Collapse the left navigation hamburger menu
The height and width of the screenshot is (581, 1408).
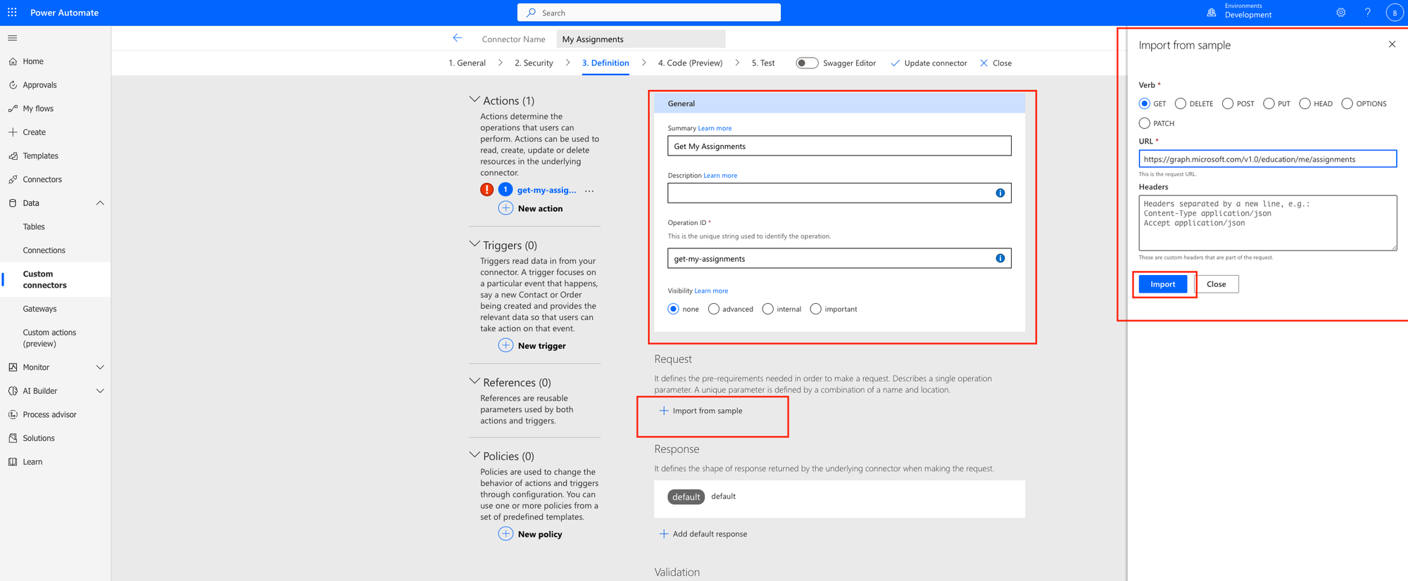12,38
